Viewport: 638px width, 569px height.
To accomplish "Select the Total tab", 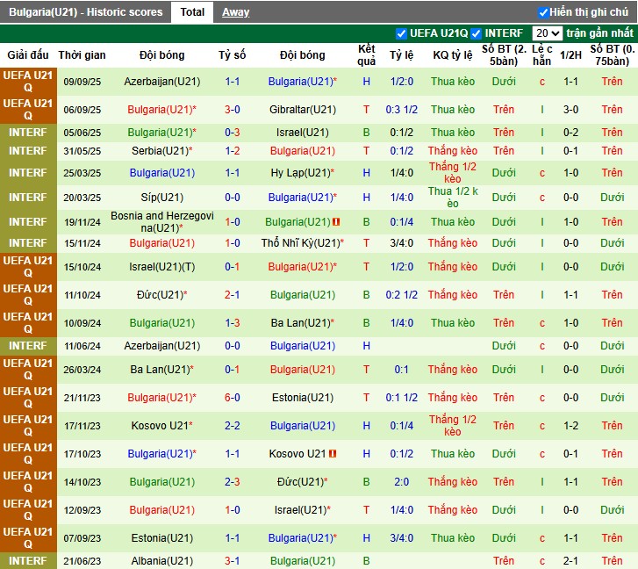I will point(192,12).
